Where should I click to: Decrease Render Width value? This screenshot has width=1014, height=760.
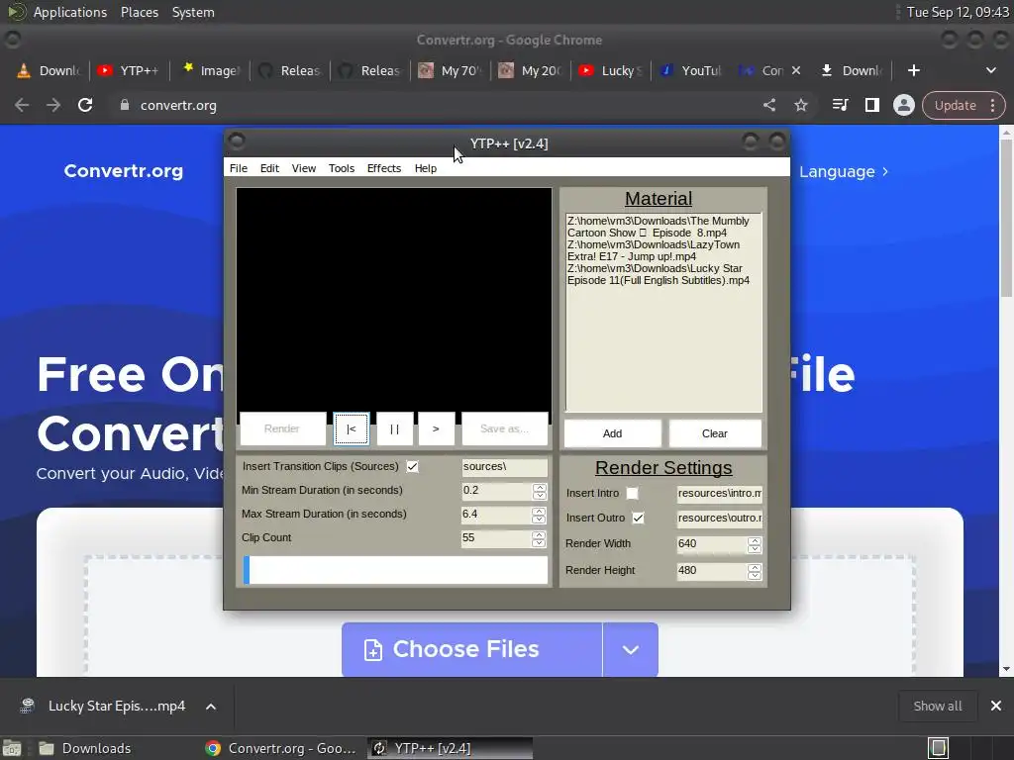[x=754, y=549]
